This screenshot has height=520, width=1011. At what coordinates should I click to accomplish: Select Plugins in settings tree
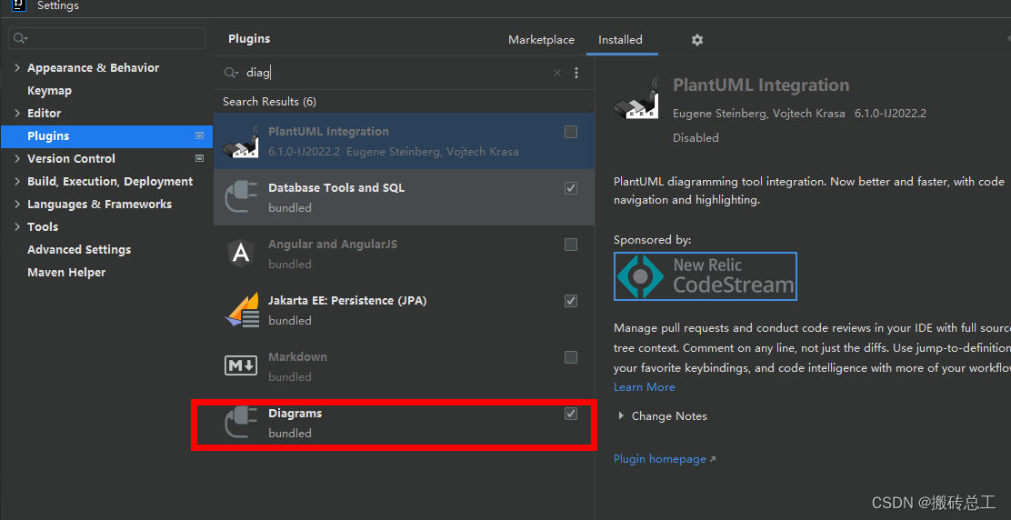pyautogui.click(x=106, y=136)
